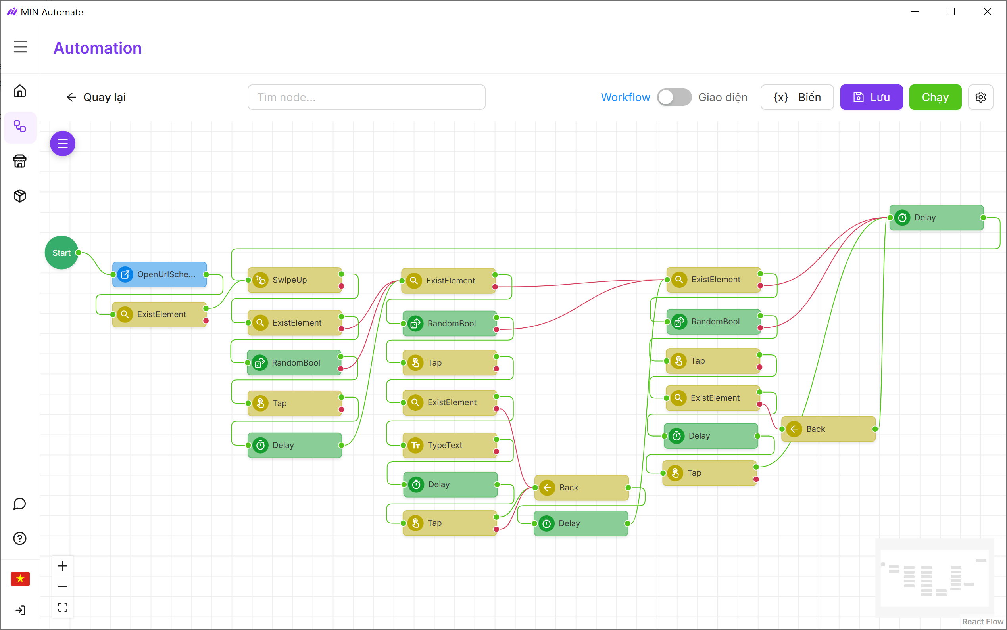Image resolution: width=1007 pixels, height=630 pixels.
Task: Click the package box sidebar icon
Action: point(19,196)
